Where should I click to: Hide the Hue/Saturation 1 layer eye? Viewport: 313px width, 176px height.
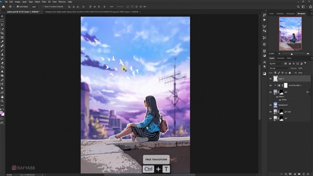click(270, 85)
